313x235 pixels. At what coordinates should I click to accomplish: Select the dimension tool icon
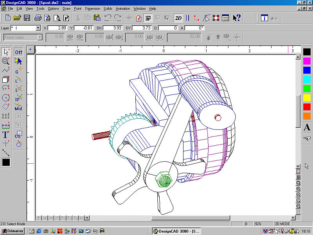pyautogui.click(x=5, y=126)
